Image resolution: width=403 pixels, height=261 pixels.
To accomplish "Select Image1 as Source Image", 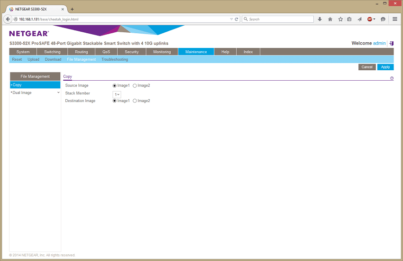I will click(x=115, y=85).
